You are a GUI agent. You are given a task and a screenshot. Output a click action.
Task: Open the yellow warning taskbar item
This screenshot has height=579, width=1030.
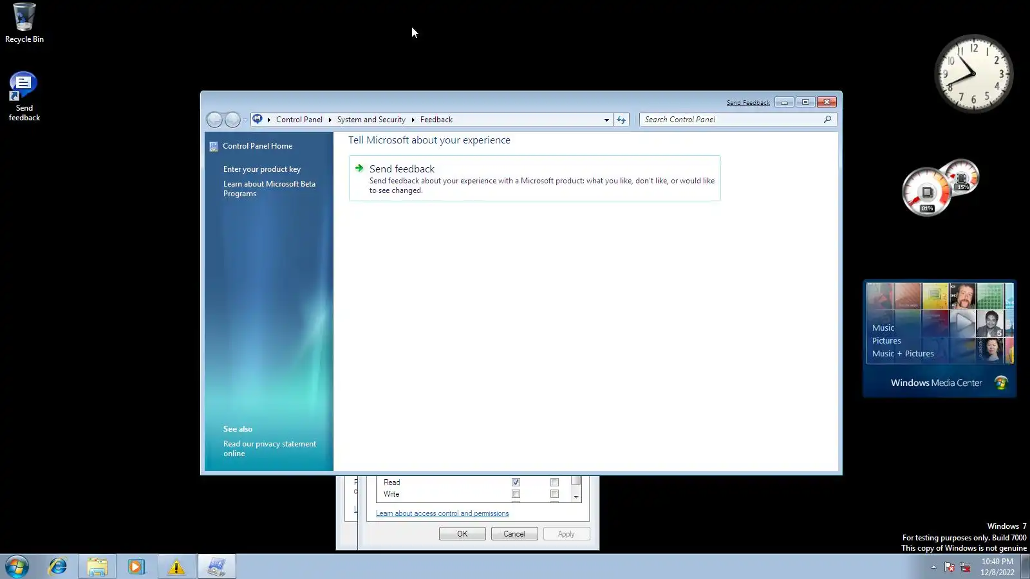[176, 567]
